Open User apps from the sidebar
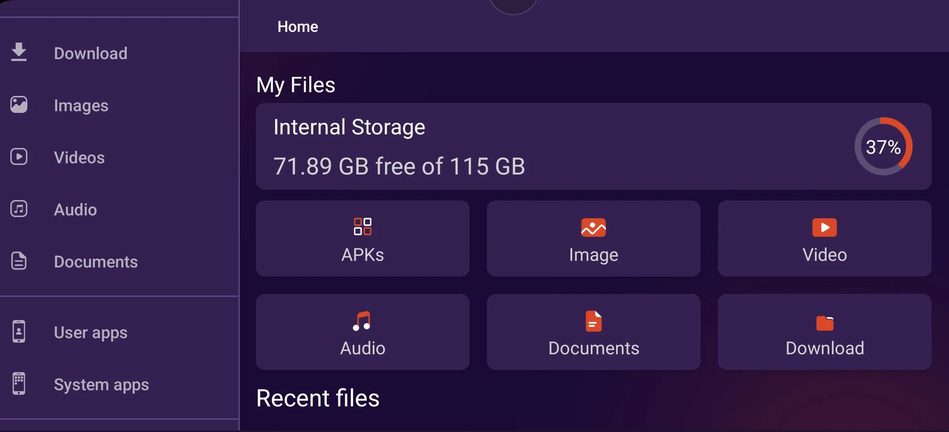949x432 pixels. click(x=91, y=333)
